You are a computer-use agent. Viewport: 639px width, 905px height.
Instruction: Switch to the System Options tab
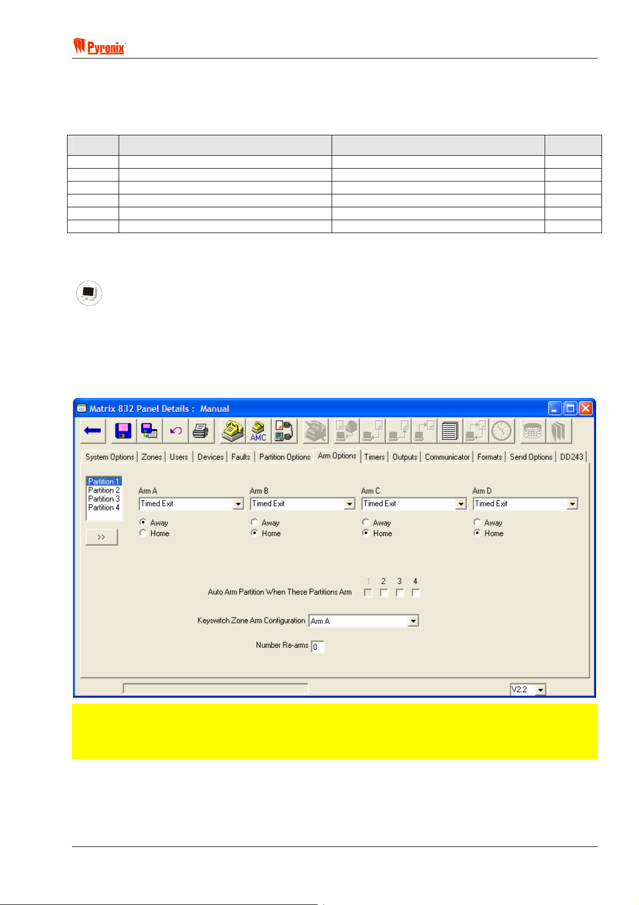click(x=110, y=457)
